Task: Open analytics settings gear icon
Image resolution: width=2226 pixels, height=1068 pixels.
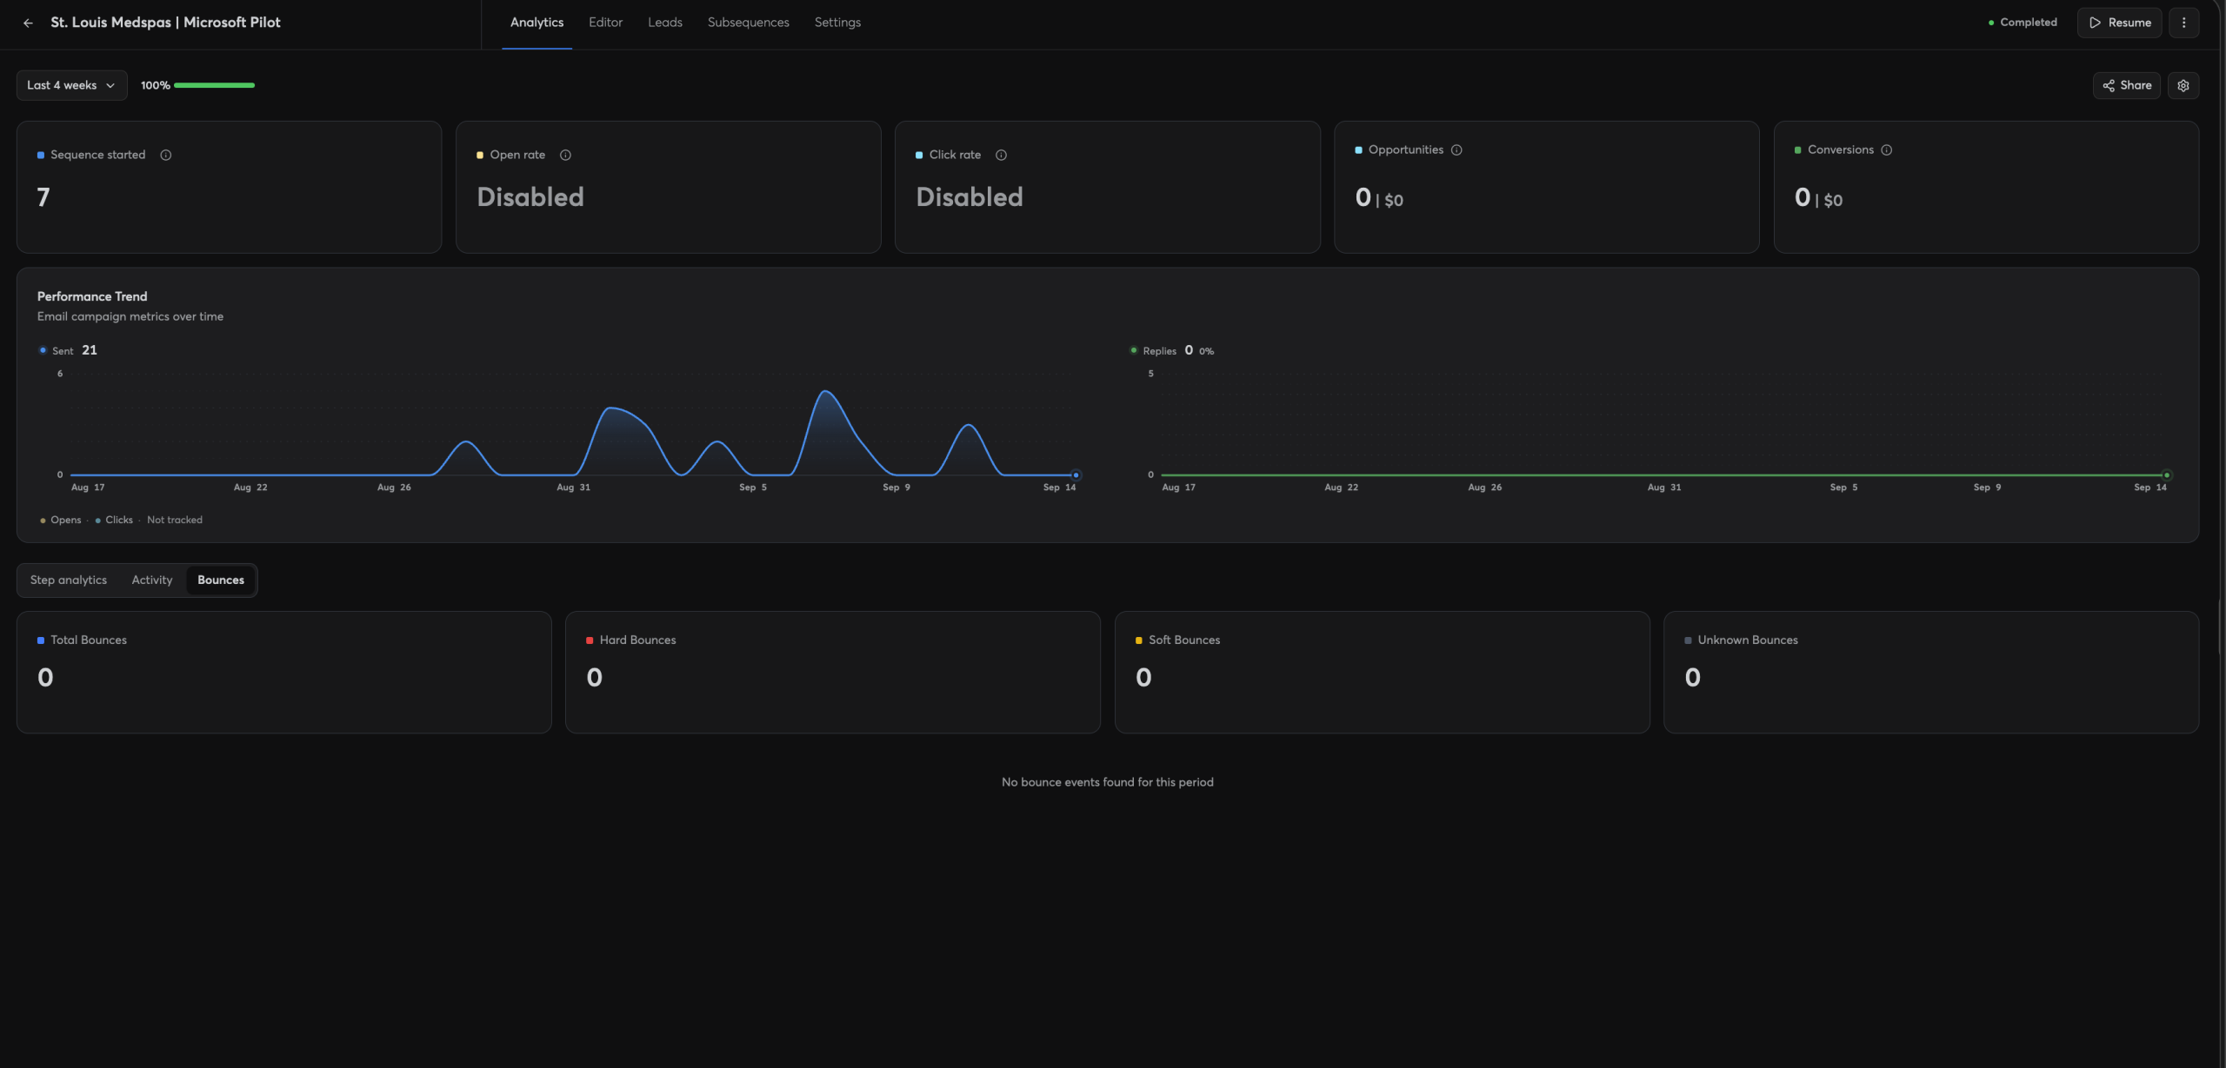Action: 2183,85
